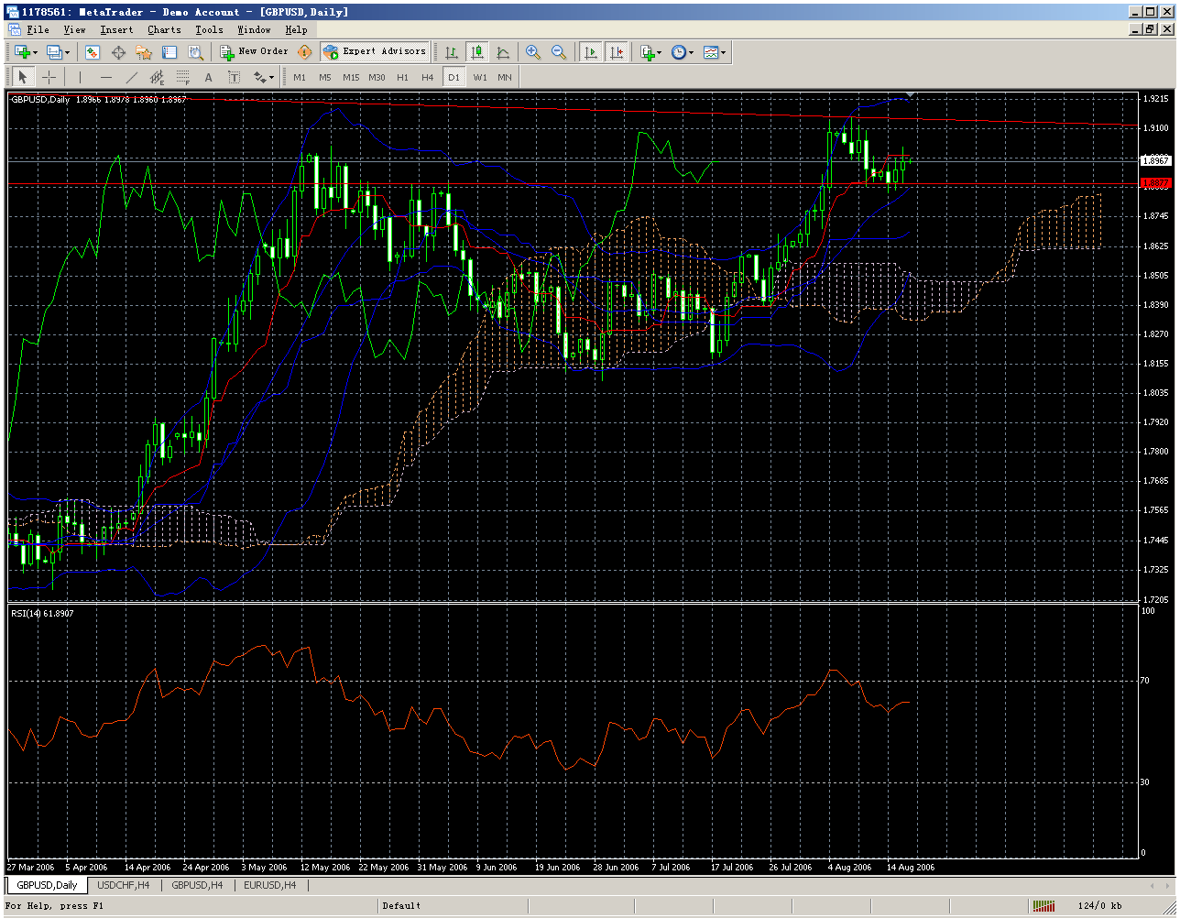Show the Market Watch window
Image resolution: width=1180 pixels, height=918 pixels.
click(x=93, y=52)
